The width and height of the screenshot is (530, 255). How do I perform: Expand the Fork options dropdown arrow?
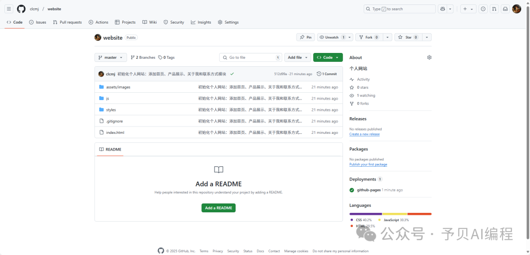pyautogui.click(x=388, y=37)
